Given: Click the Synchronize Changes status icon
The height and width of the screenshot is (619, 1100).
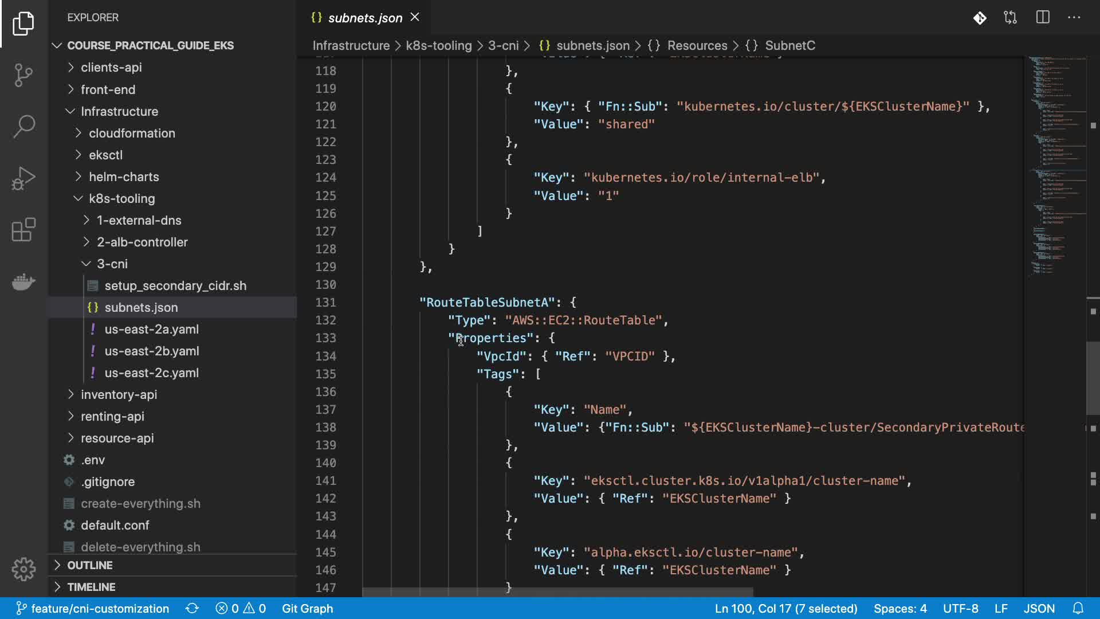Looking at the screenshot, I should click(x=192, y=608).
